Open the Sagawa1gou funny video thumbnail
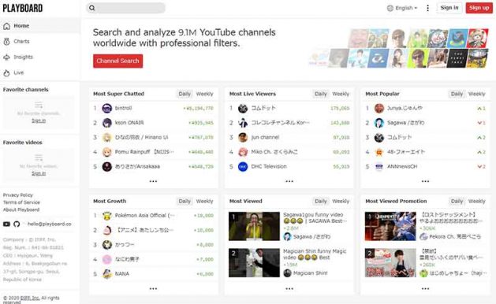This screenshot has height=304, width=496. (254, 226)
